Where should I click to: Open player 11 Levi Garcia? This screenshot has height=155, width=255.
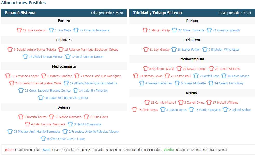pyautogui.click(x=159, y=49)
